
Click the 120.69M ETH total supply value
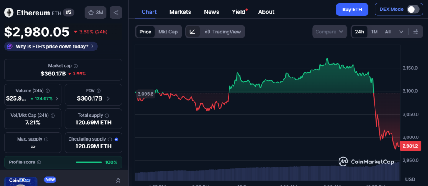tap(93, 123)
